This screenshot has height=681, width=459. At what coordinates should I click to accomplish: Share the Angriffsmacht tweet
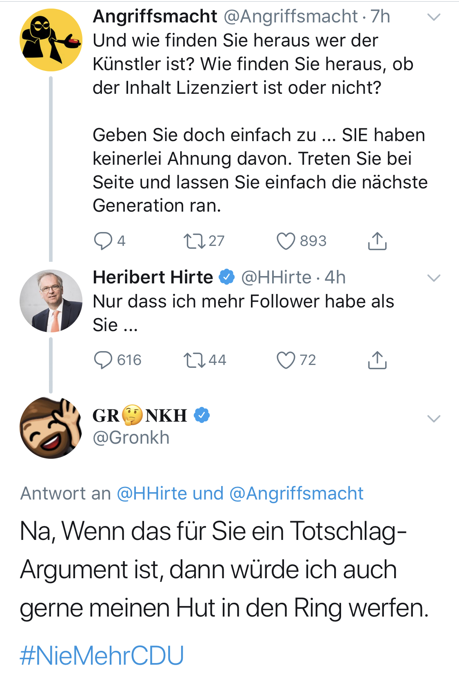point(377,241)
